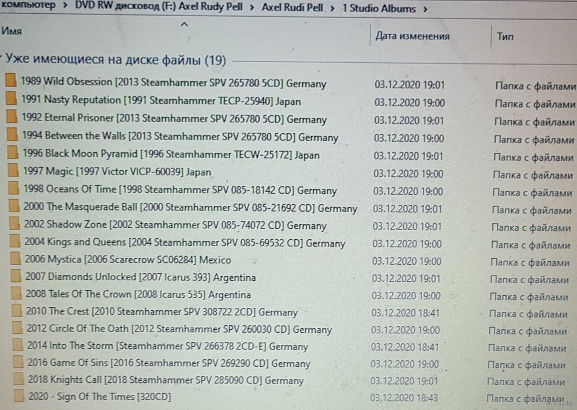577x410 pixels.
Task: Click Папка с файлами type for 2006 Mystica
Action: (530, 262)
